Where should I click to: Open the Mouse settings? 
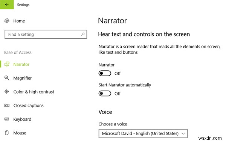20,133
